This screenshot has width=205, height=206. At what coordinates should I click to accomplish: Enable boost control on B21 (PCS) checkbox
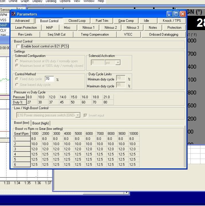pos(18,46)
